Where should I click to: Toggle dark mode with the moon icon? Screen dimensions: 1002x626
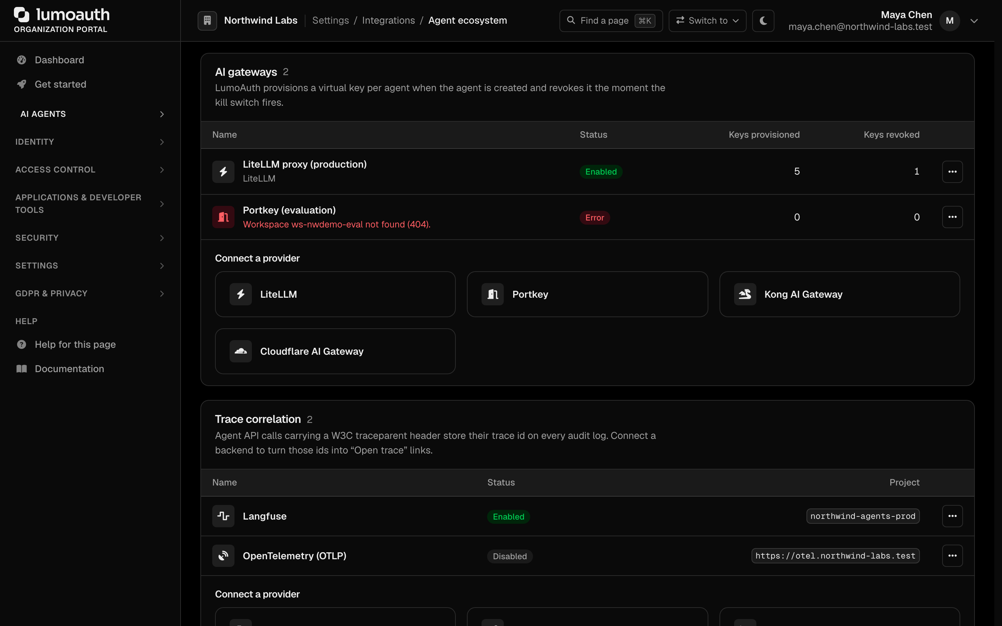(763, 21)
